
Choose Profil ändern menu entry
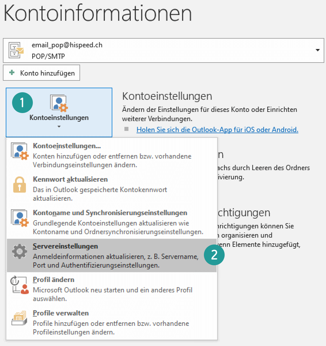click(112, 289)
